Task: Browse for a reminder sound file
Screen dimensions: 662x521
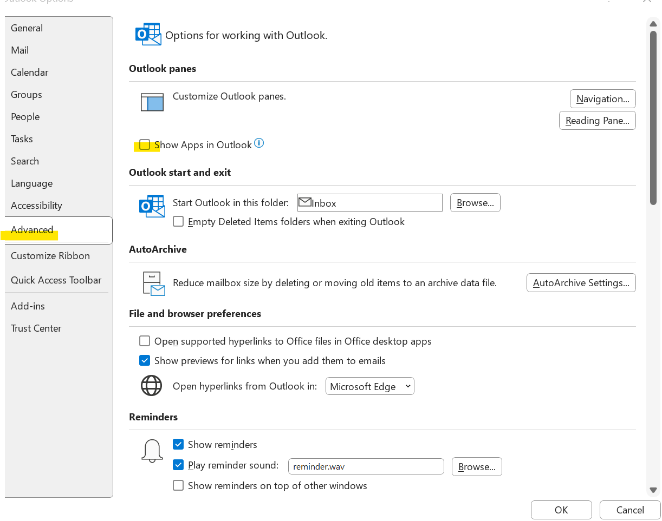Action: (x=477, y=466)
